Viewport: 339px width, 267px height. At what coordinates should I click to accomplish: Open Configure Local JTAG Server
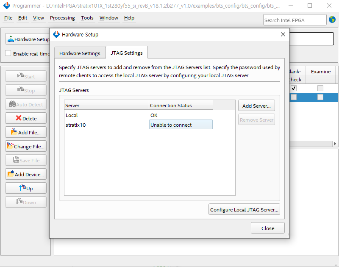245,209
